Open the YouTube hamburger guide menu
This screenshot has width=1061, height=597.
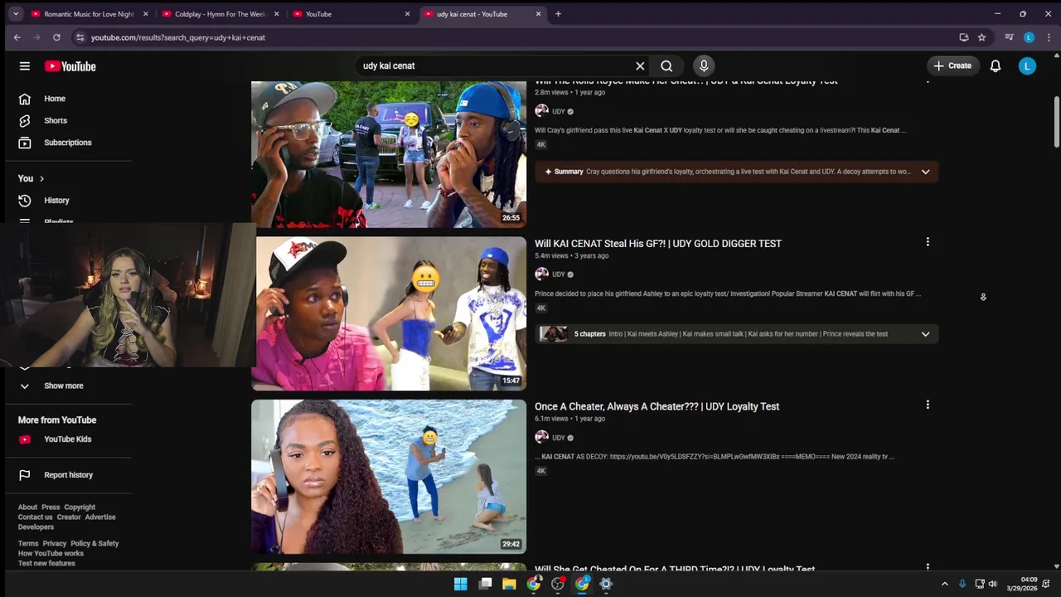point(25,66)
